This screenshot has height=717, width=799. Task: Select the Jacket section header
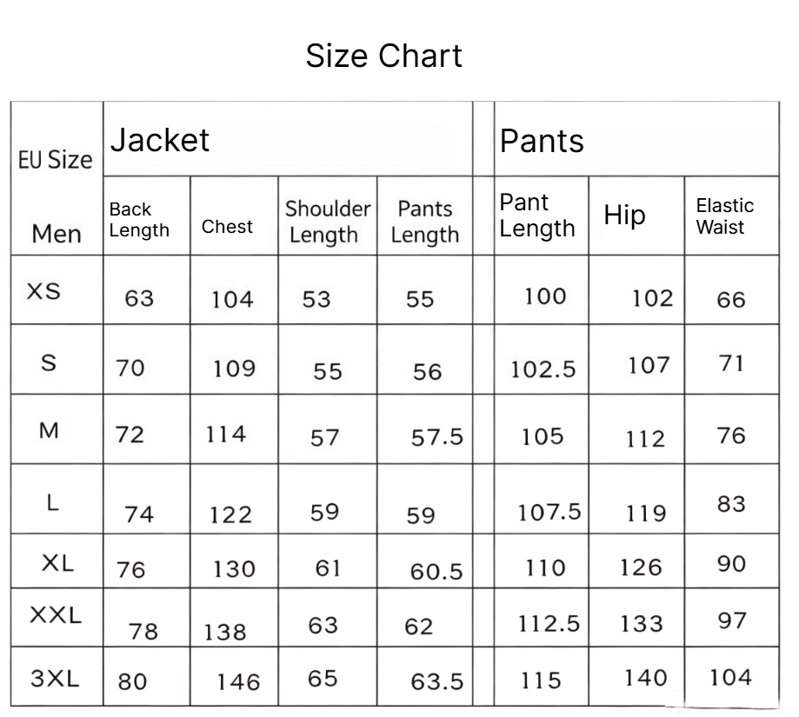click(159, 140)
